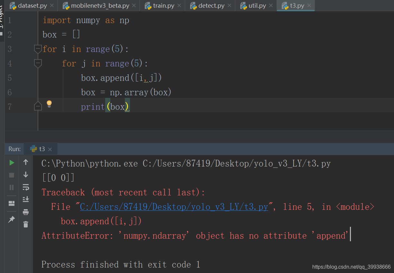The width and height of the screenshot is (394, 273).
Task: Click the python.exe command line in console
Action: (x=186, y=164)
